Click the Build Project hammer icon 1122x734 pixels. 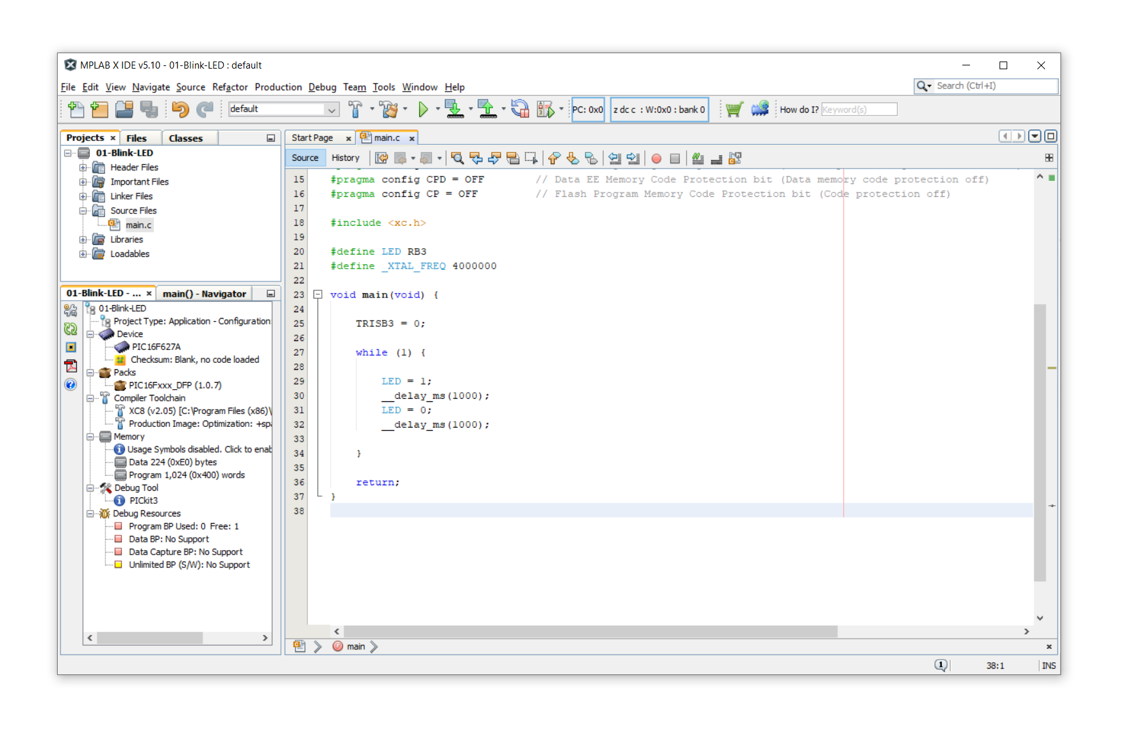point(355,110)
